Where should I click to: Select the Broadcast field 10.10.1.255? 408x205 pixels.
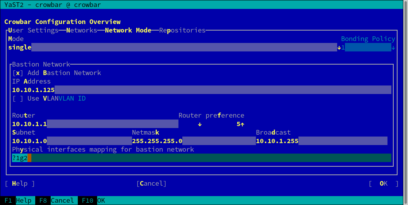tap(321, 141)
